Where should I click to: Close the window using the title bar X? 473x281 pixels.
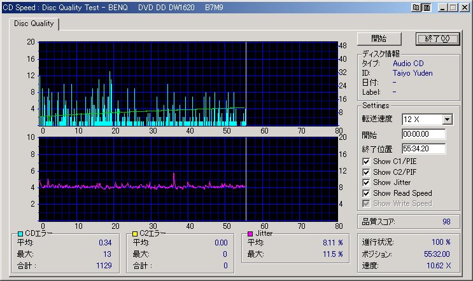pos(464,8)
